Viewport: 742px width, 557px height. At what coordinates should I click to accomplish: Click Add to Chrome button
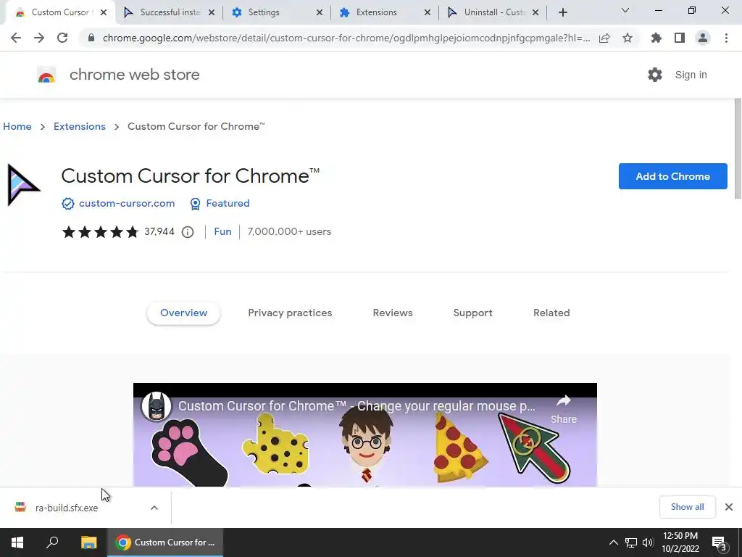673,176
